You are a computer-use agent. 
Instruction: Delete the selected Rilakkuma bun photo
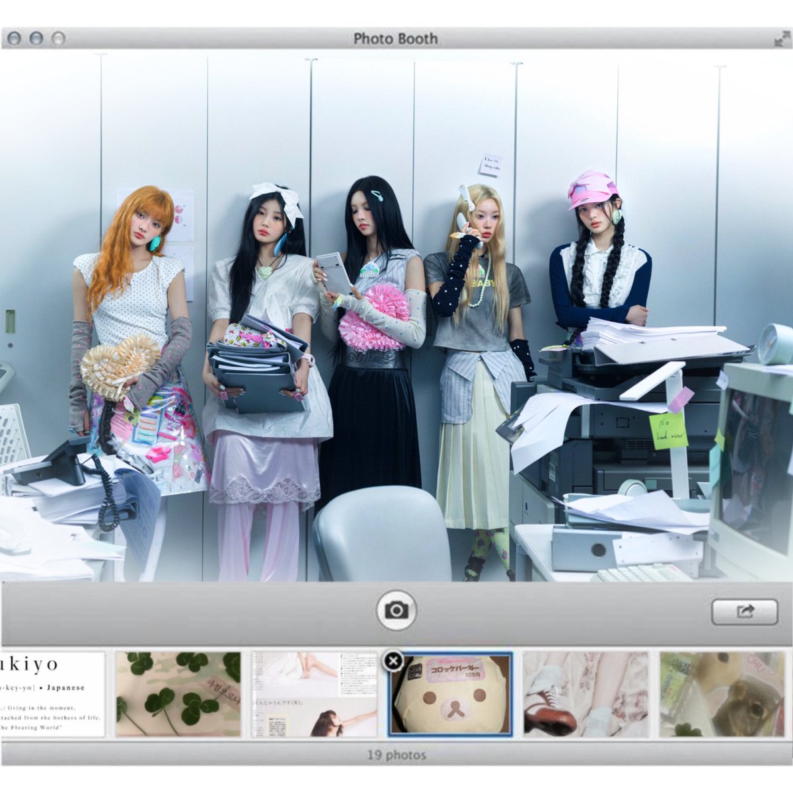(393, 660)
